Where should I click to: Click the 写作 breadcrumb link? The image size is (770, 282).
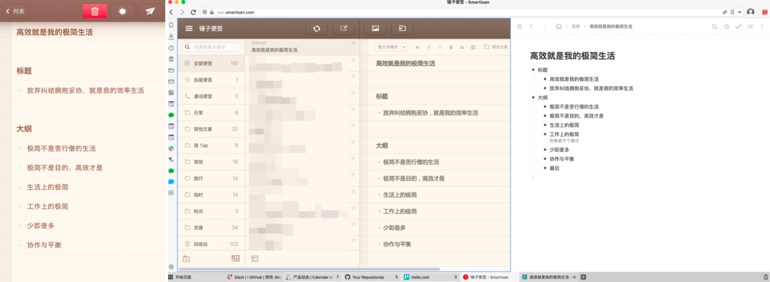tap(575, 27)
